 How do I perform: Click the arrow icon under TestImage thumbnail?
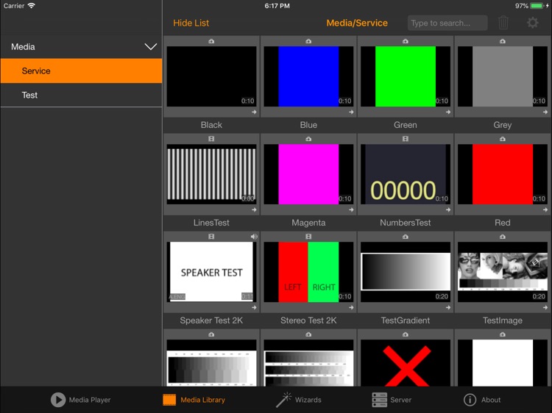click(545, 308)
